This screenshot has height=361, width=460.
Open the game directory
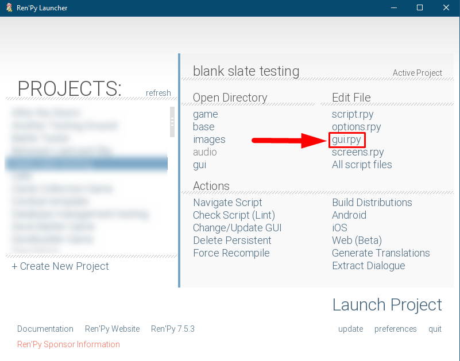click(x=205, y=114)
